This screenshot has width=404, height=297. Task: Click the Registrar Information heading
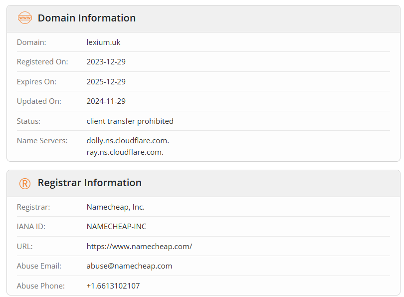[90, 183]
